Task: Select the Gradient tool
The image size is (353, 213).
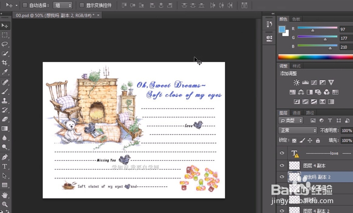Action: [x=5, y=128]
